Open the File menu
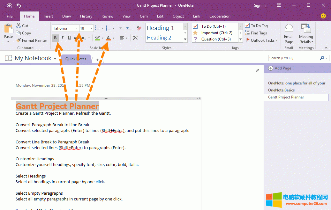This screenshot has width=331, height=210. (10, 16)
